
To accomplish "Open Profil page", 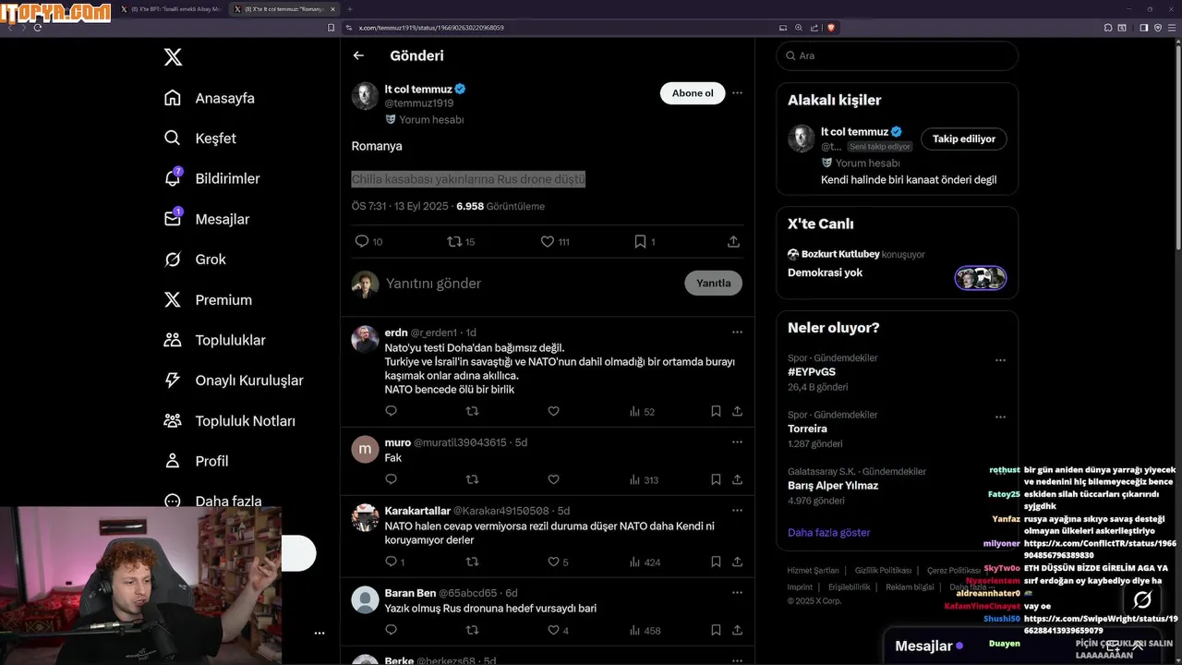I will (x=196, y=461).
